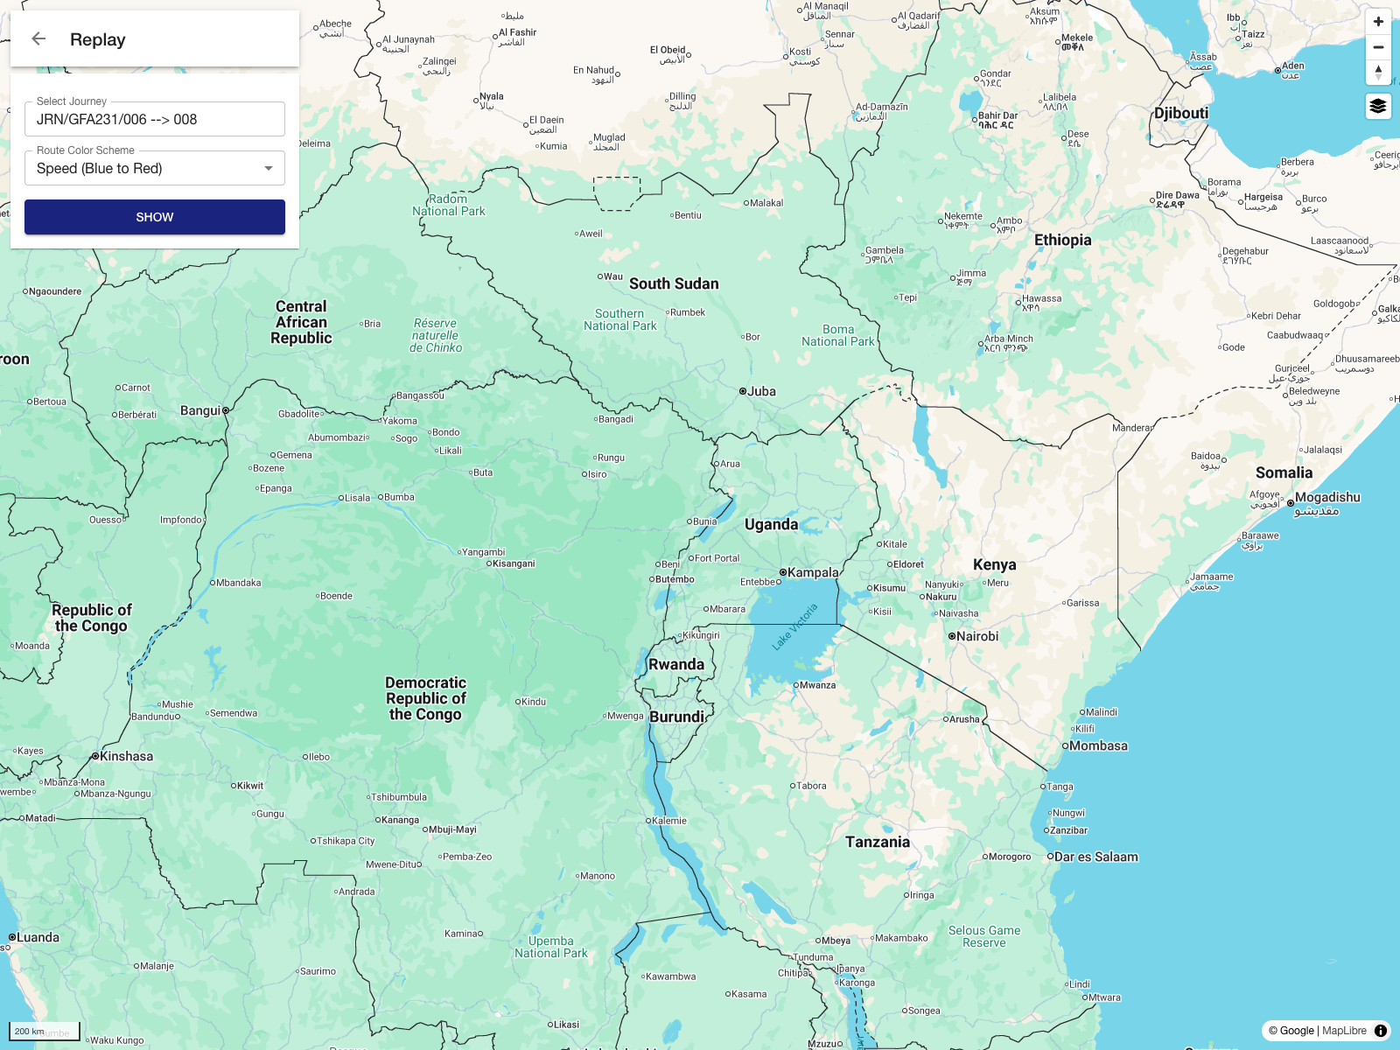Open the Select Journey field
This screenshot has height=1050, width=1400.
(155, 120)
